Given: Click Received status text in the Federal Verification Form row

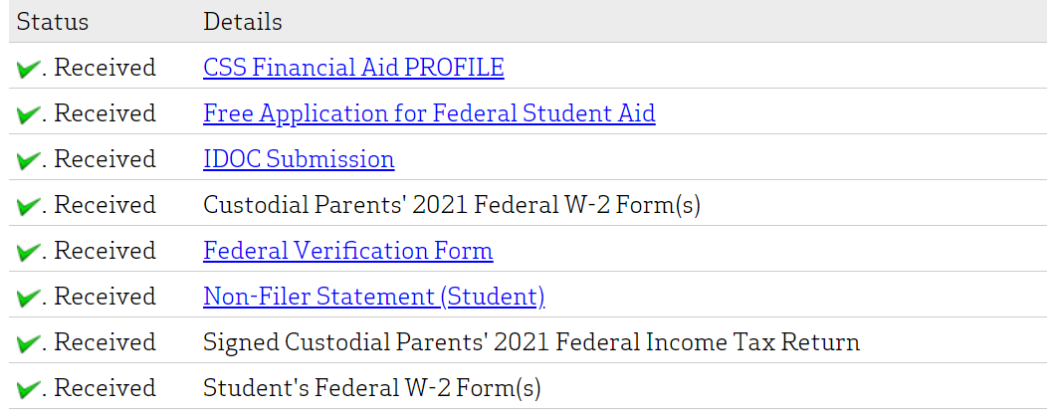Looking at the screenshot, I should point(105,251).
